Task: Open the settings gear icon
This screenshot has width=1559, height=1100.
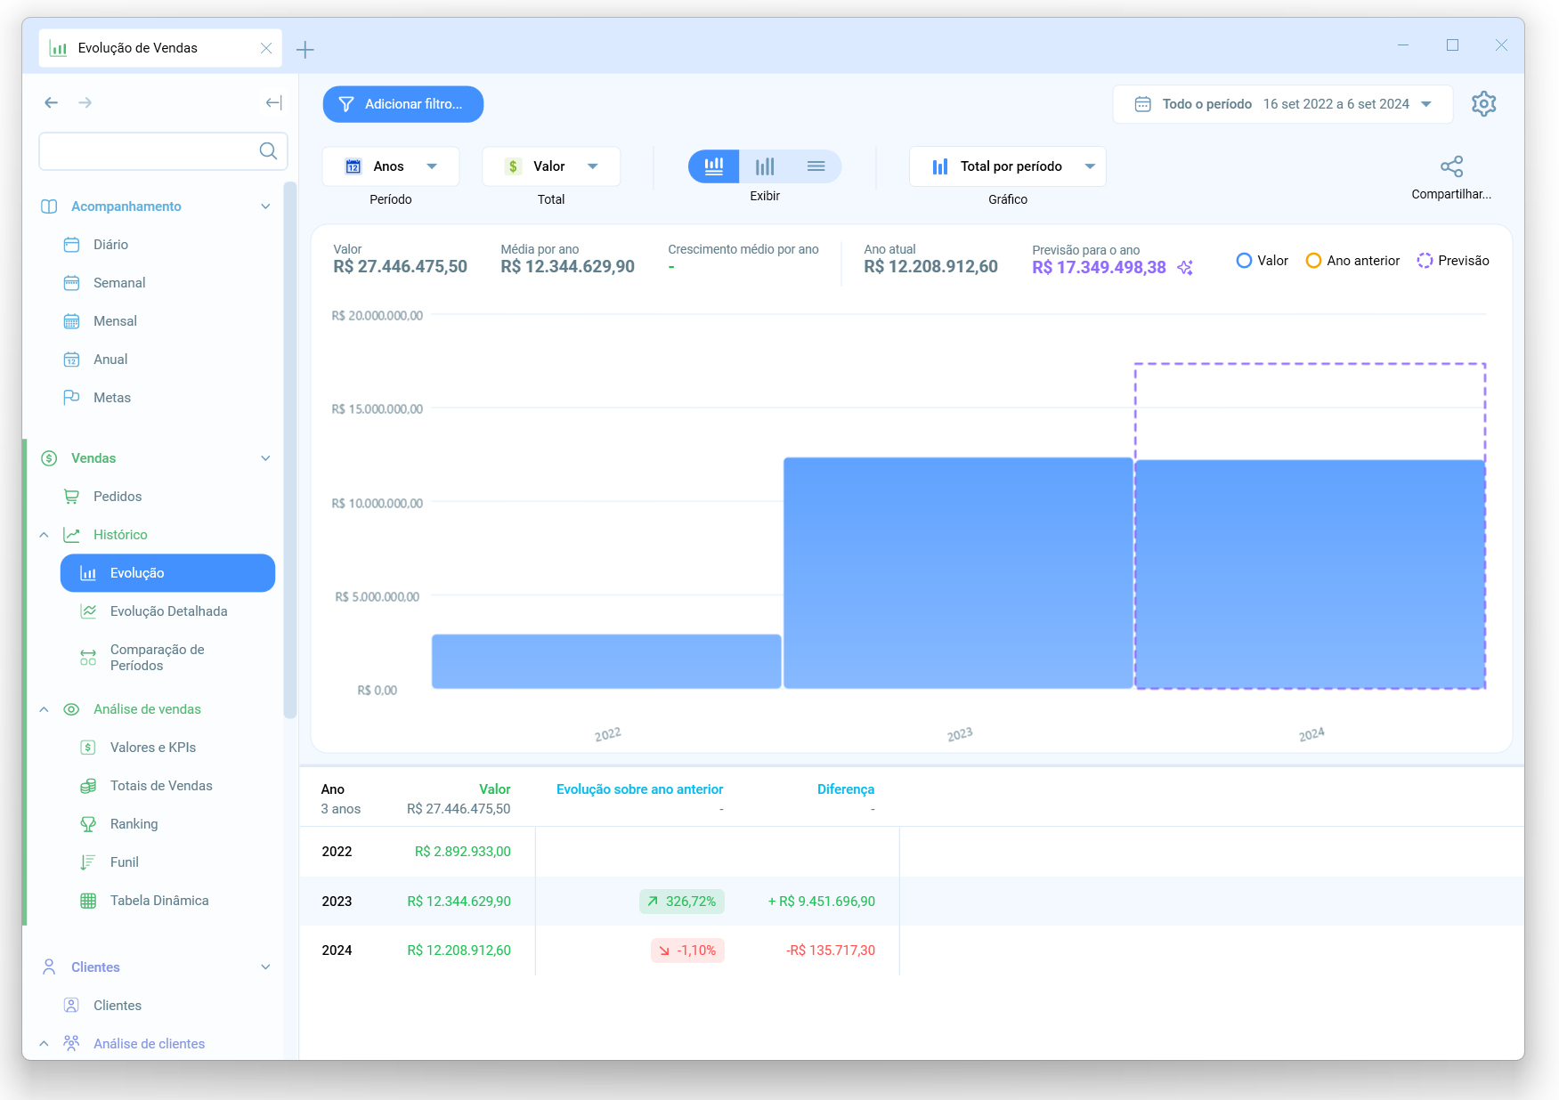Action: pos(1483,104)
